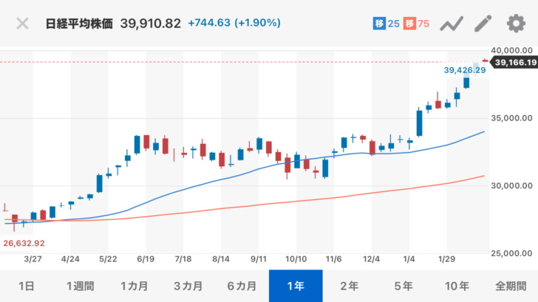This screenshot has height=302, width=538.
Task: Tap the low marker 26,632.92 on chart
Action: click(x=24, y=243)
